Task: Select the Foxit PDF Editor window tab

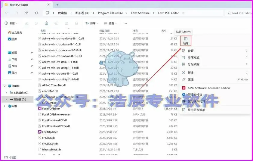Action: click(27, 5)
